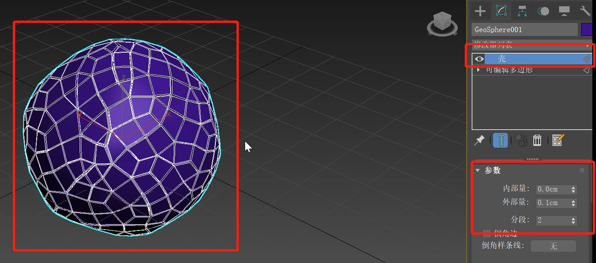Open the Create panel plus tab
The height and width of the screenshot is (263, 596).
pos(480,11)
